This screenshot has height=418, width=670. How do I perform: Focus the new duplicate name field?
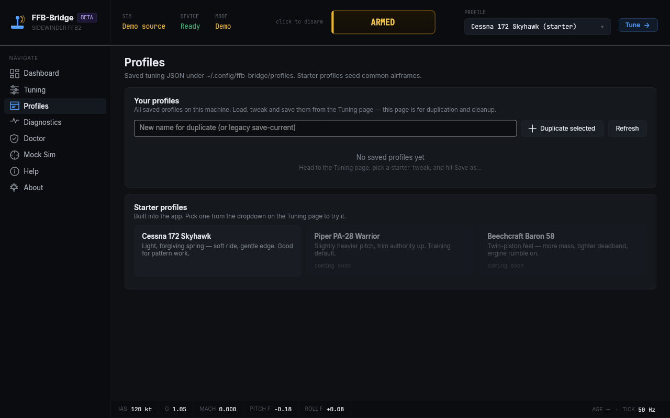(x=325, y=129)
